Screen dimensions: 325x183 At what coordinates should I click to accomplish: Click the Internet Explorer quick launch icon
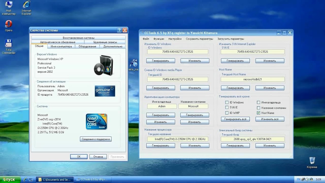(x=26, y=180)
